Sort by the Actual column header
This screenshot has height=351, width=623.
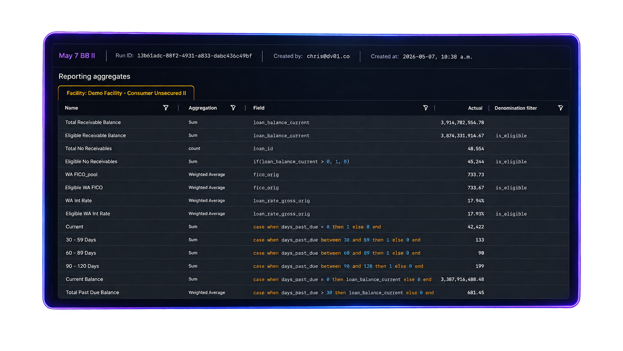(x=475, y=108)
